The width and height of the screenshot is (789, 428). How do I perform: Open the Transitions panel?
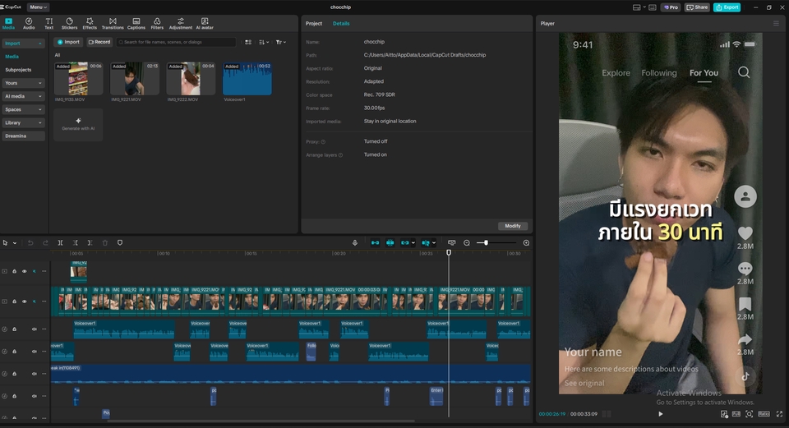click(113, 23)
